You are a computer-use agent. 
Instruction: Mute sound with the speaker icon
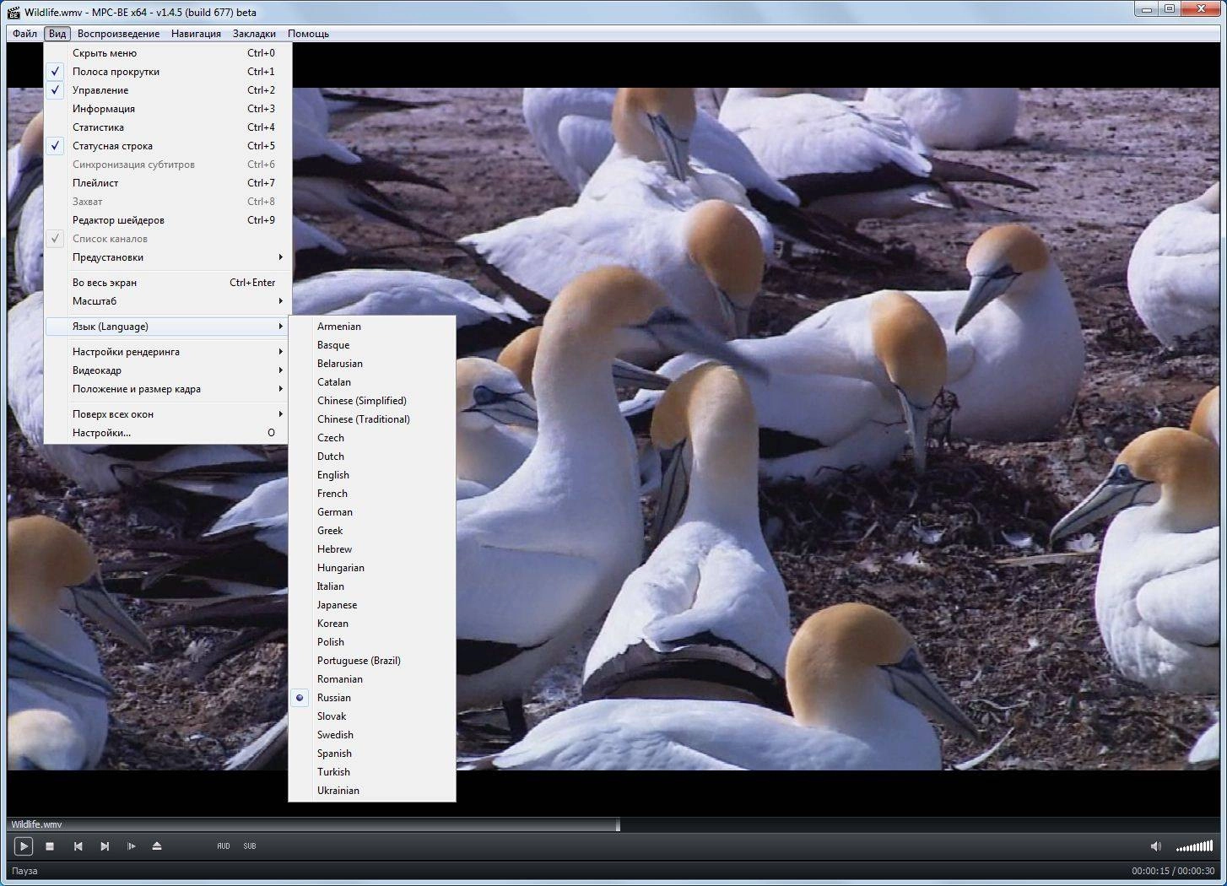(x=1156, y=845)
